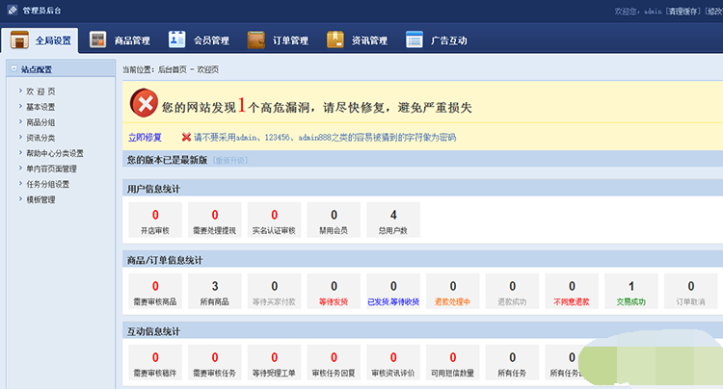
Task: Click the 管理员后台 title text
Action: pyautogui.click(x=41, y=11)
